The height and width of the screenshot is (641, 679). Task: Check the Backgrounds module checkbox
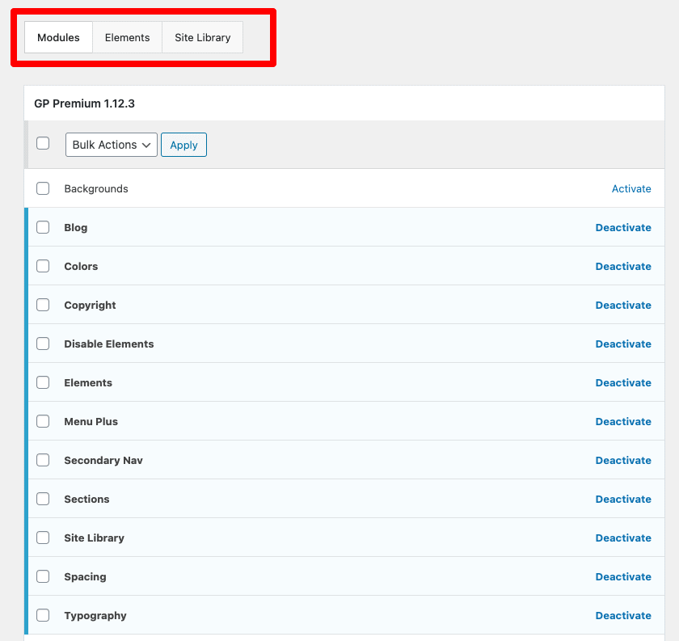(43, 188)
